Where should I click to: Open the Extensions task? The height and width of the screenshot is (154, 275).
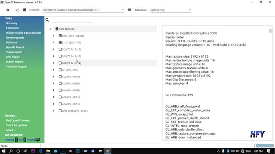tap(12, 28)
